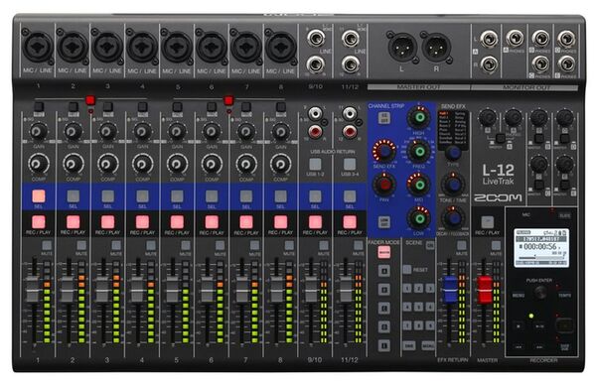Click the recorder rewind button
The image size is (596, 384).
[519, 346]
